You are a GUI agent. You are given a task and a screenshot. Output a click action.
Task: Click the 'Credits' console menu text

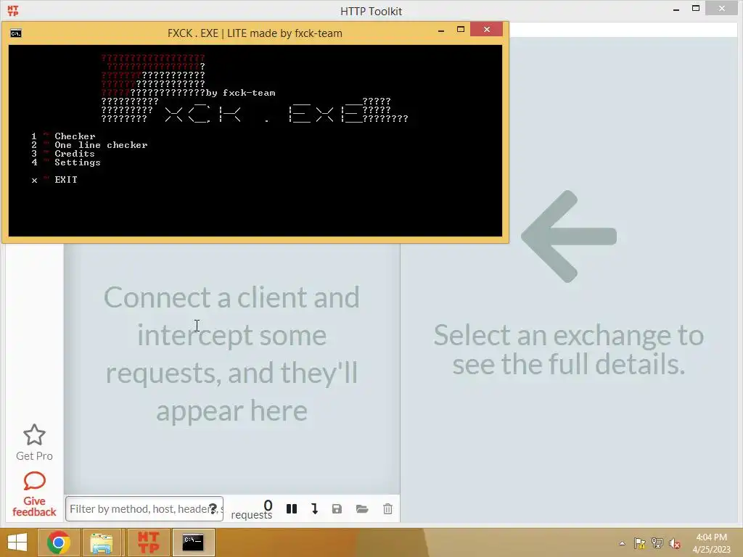[75, 154]
